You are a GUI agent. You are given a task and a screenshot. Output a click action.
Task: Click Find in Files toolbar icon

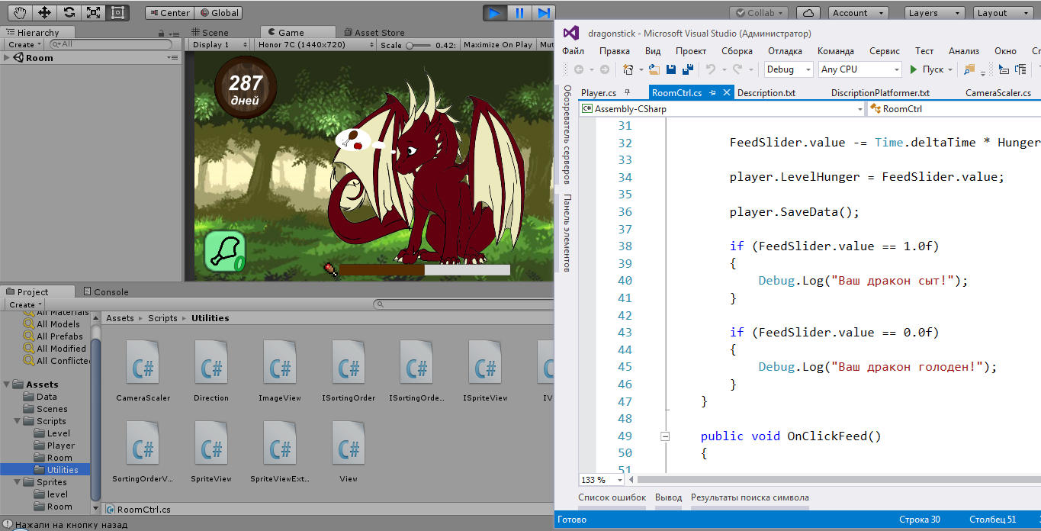pyautogui.click(x=969, y=69)
